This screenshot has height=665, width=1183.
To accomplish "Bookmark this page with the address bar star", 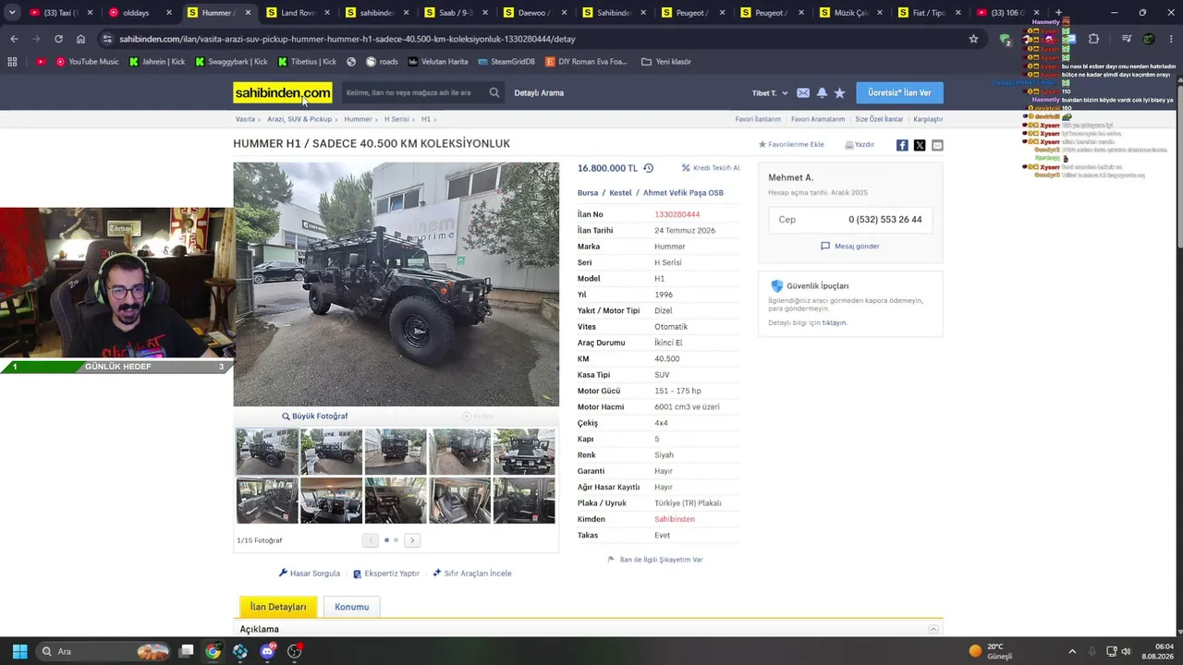I will tap(973, 39).
